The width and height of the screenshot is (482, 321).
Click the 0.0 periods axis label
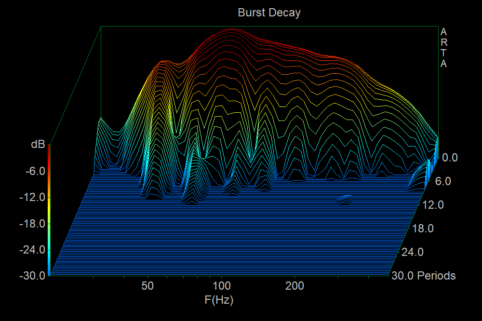(x=449, y=158)
